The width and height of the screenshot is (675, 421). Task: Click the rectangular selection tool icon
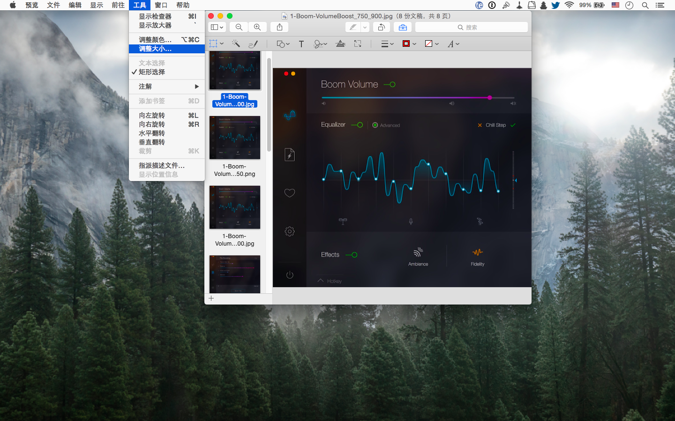213,44
